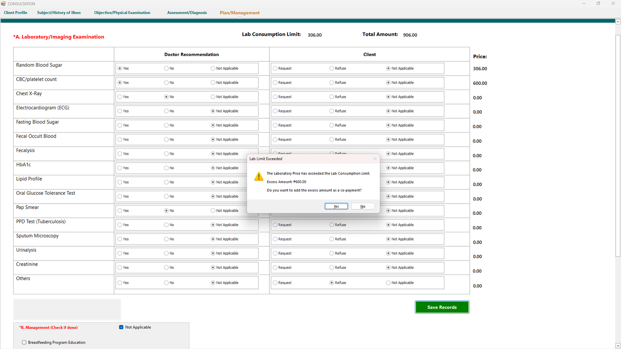
Task: Click Yes in Lab Limit Exceeded dialog
Action: click(336, 206)
